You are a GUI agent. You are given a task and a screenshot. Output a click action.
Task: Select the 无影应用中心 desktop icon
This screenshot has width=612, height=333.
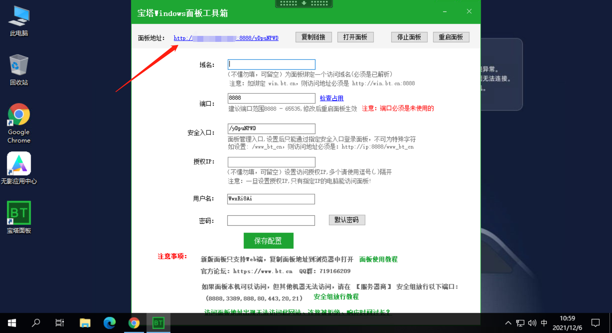(x=19, y=168)
